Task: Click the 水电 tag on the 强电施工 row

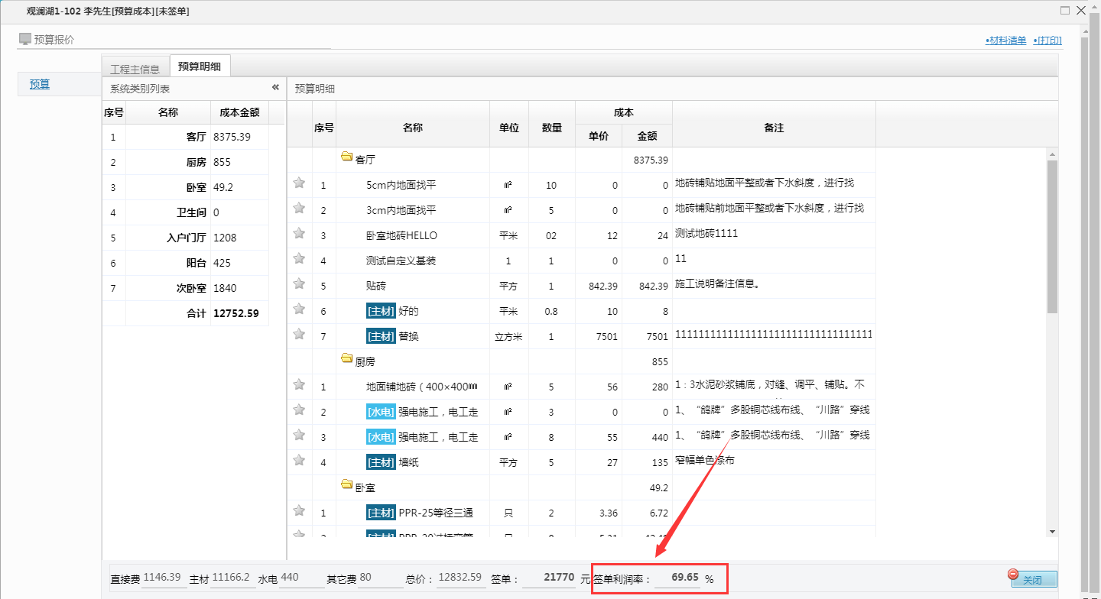Action: coord(380,411)
